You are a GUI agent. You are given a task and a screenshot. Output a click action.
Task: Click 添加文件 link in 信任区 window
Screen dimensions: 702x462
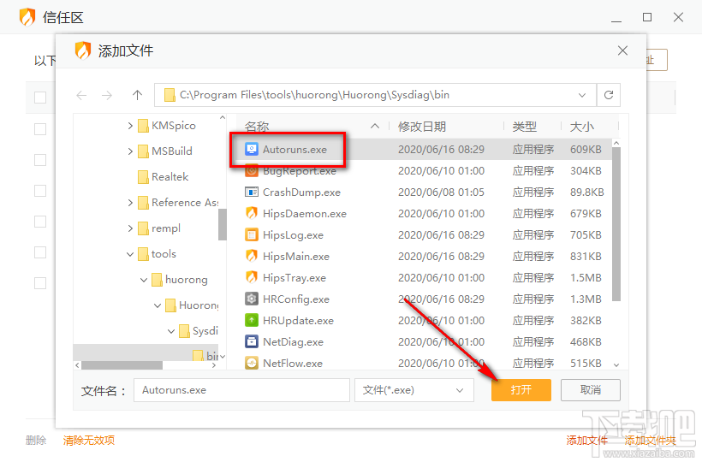[586, 441]
